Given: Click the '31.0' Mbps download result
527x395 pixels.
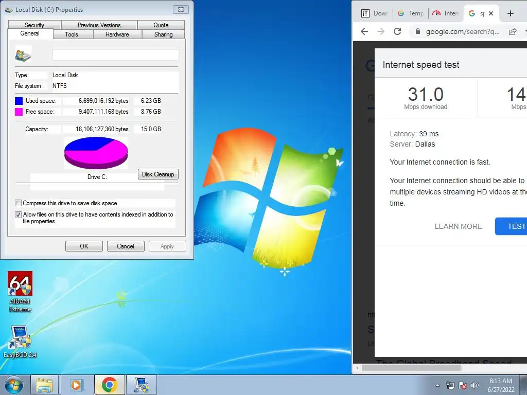Looking at the screenshot, I should (426, 95).
